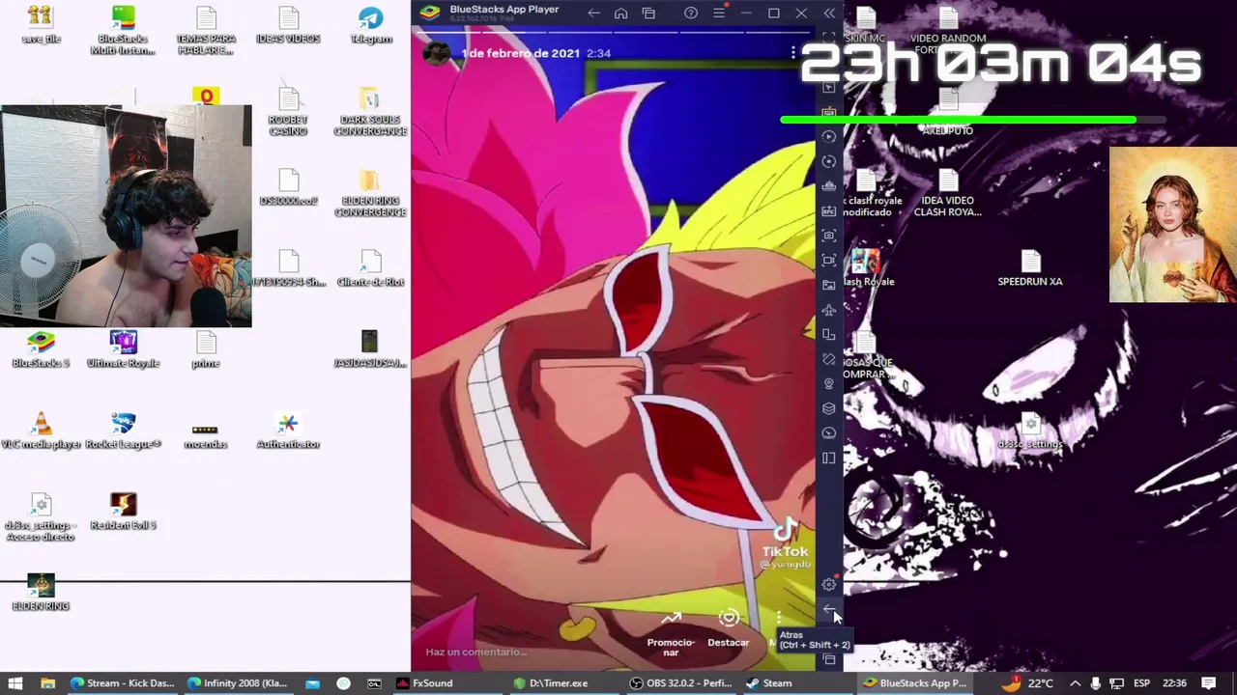Viewport: 1237px width, 695px height.
Task: Select the Rocket League desktop shortcut
Action: (123, 431)
